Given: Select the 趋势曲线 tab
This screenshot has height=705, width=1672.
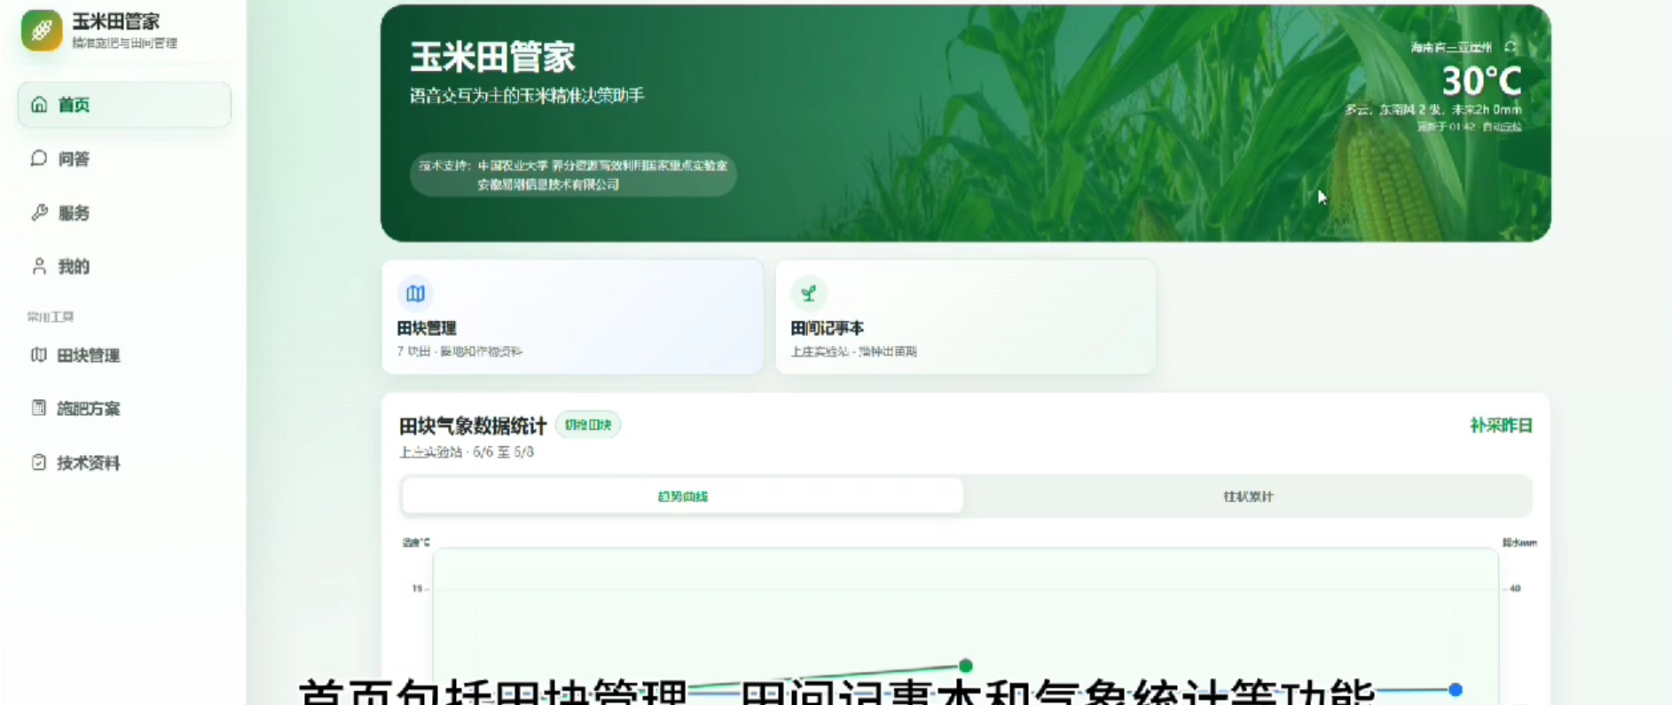Looking at the screenshot, I should (682, 496).
